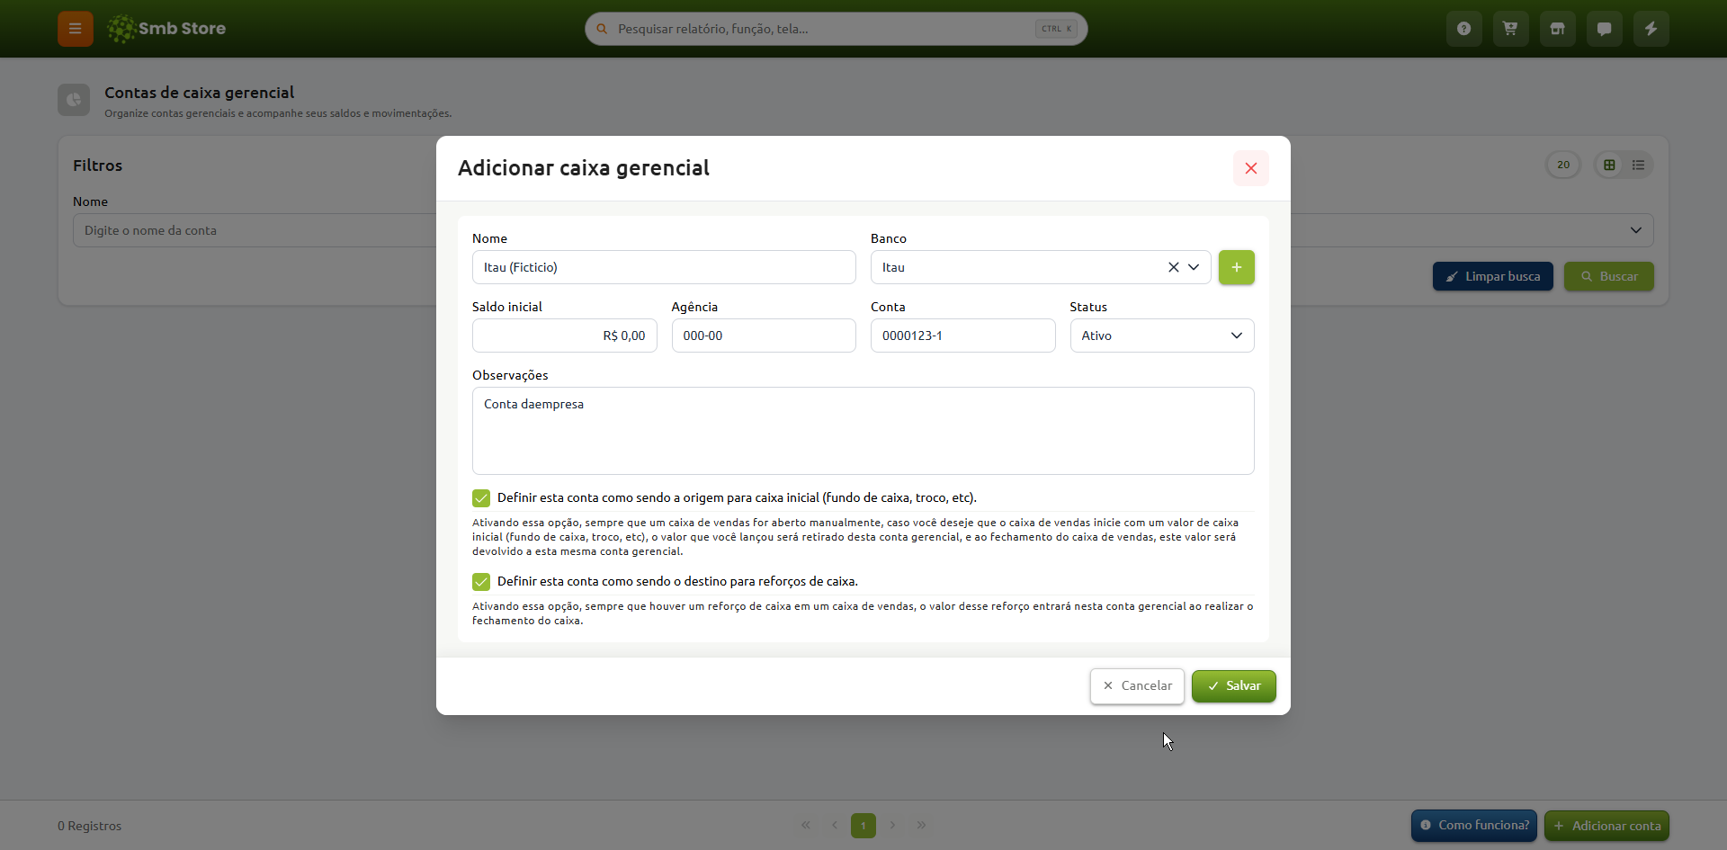This screenshot has width=1727, height=850.
Task: Focus the Nome field with Itau (Ficticio)
Action: (664, 267)
